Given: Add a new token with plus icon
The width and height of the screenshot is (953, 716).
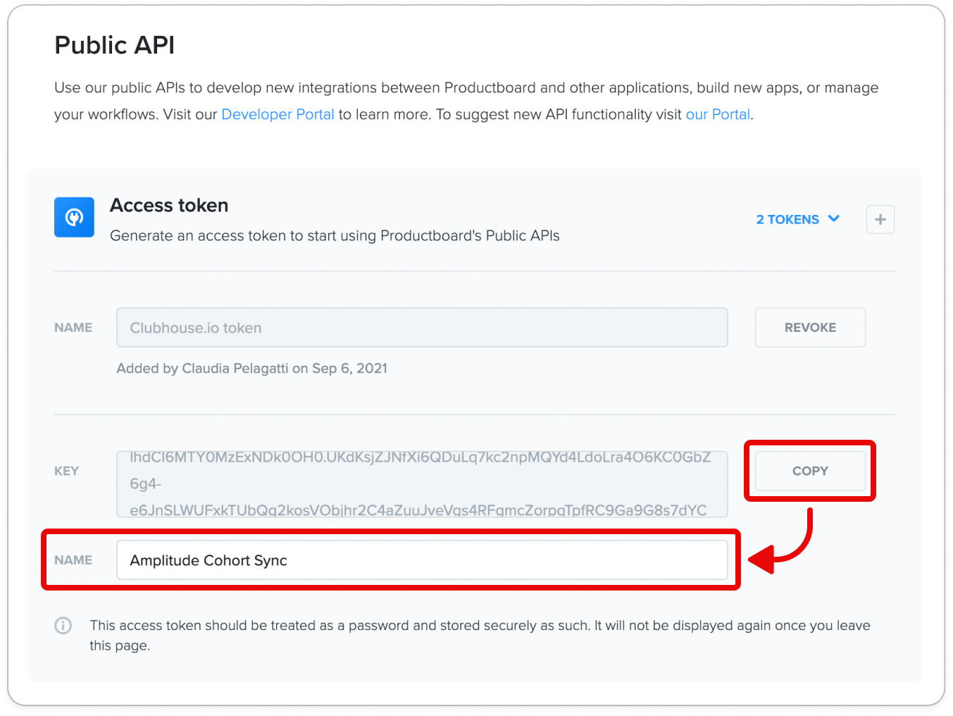Looking at the screenshot, I should tap(880, 220).
